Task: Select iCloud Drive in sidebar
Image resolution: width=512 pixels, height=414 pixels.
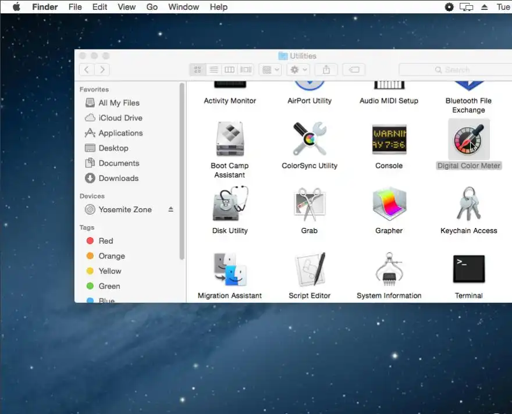Action: pyautogui.click(x=114, y=118)
